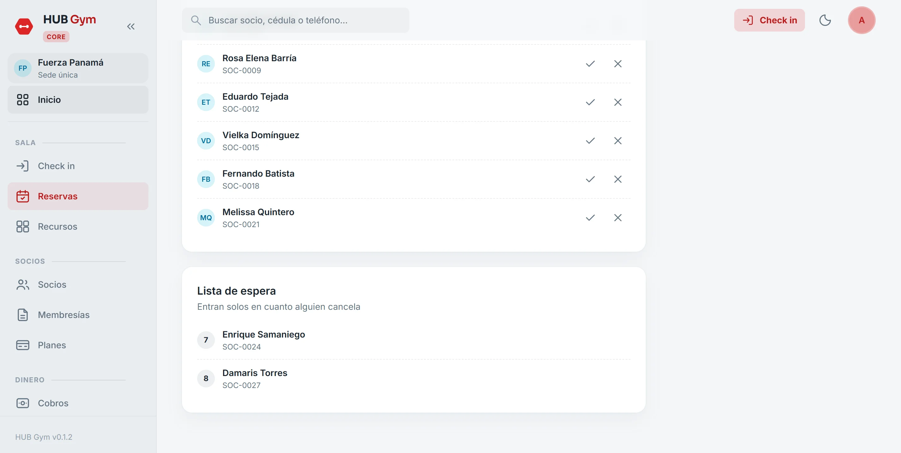The height and width of the screenshot is (453, 901).
Task: Click the Check in button in the top bar
Action: tap(769, 20)
